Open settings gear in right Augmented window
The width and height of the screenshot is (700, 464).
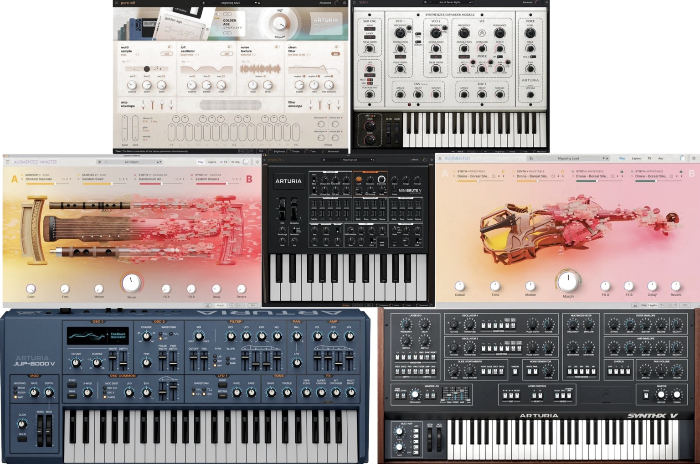(694, 158)
